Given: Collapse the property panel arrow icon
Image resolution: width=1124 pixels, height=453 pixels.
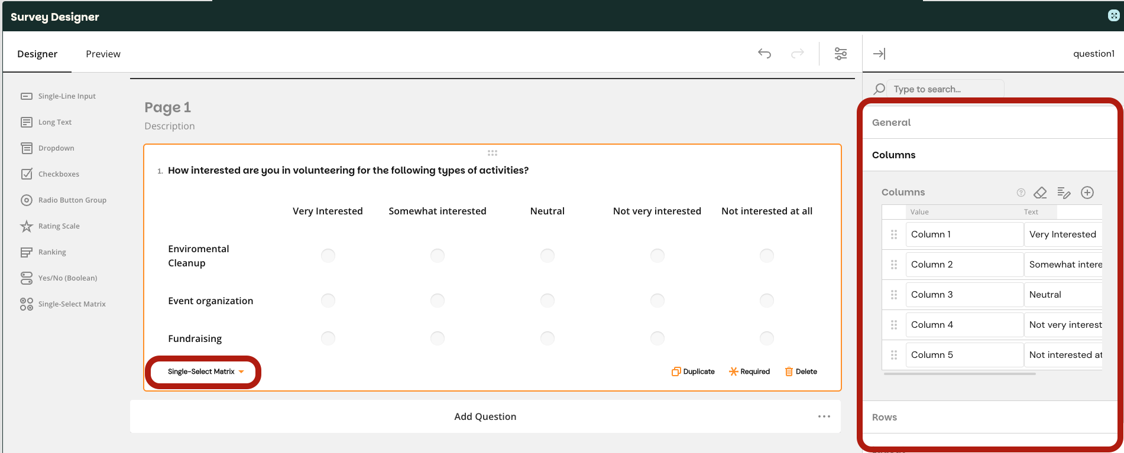Looking at the screenshot, I should (x=879, y=54).
